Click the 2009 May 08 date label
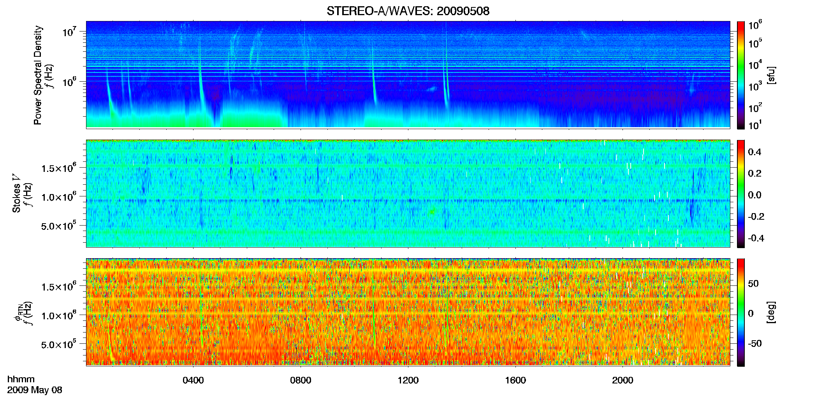 (x=35, y=390)
